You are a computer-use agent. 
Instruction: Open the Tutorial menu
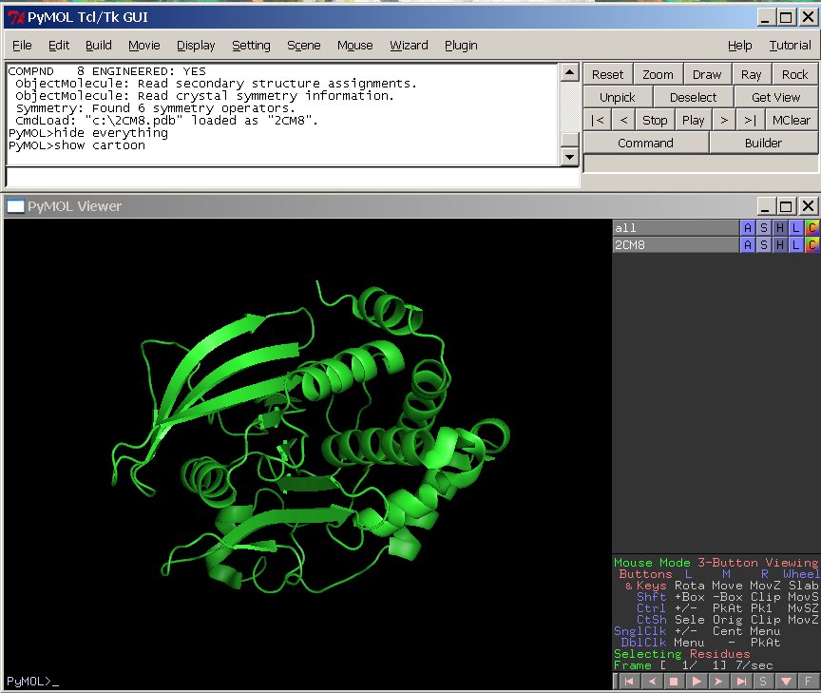click(790, 46)
